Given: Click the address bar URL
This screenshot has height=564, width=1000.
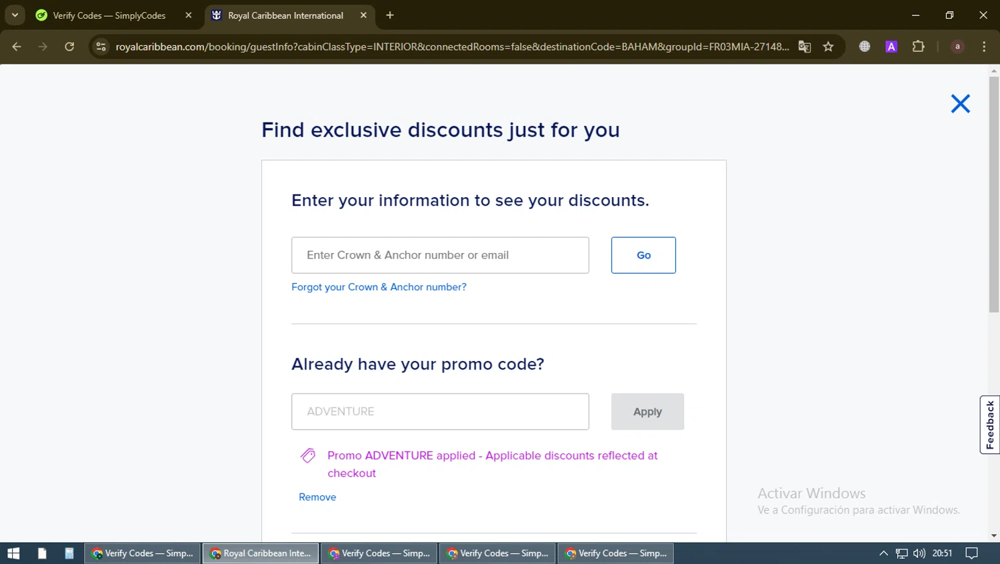Looking at the screenshot, I should click(x=452, y=47).
